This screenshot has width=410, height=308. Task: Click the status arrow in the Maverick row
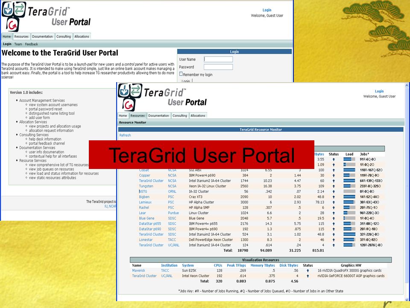tap(308, 270)
